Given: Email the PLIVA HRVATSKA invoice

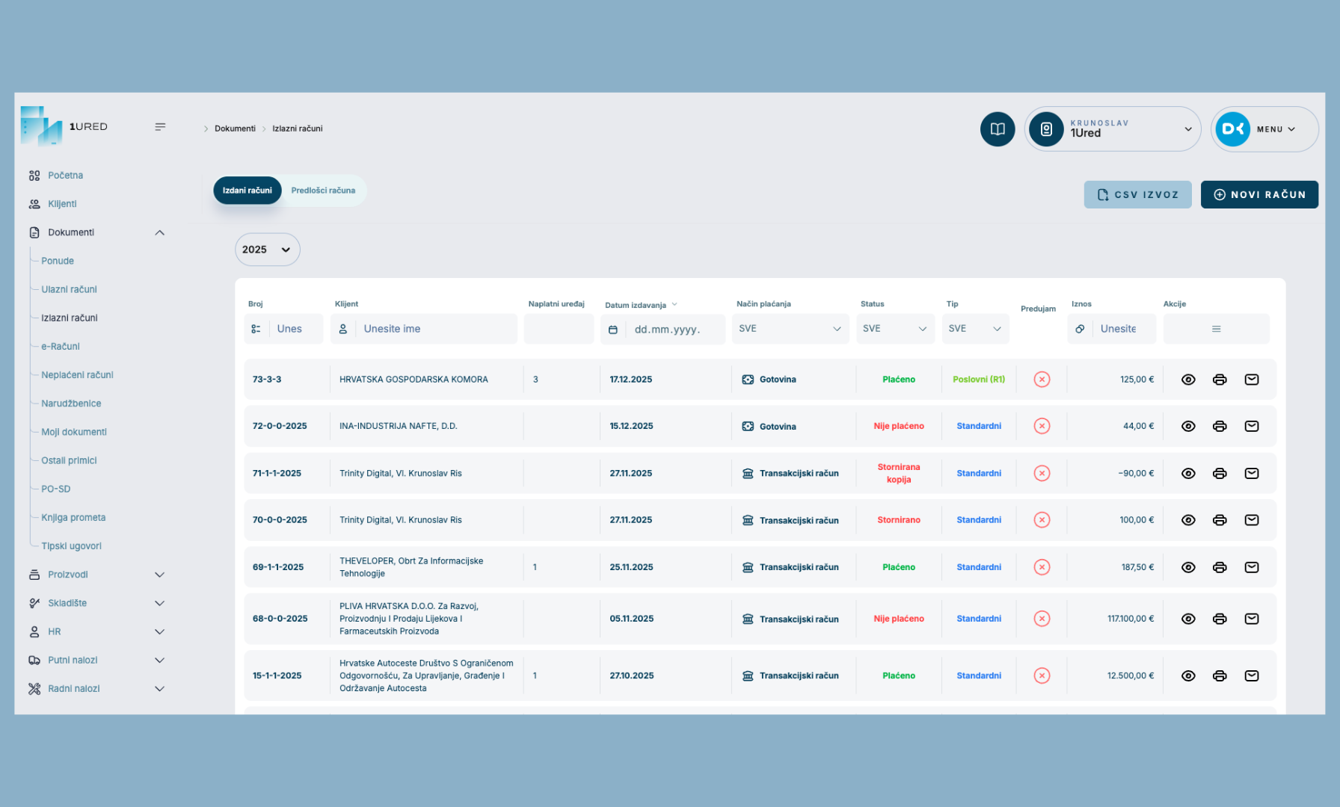Looking at the screenshot, I should [x=1251, y=619].
